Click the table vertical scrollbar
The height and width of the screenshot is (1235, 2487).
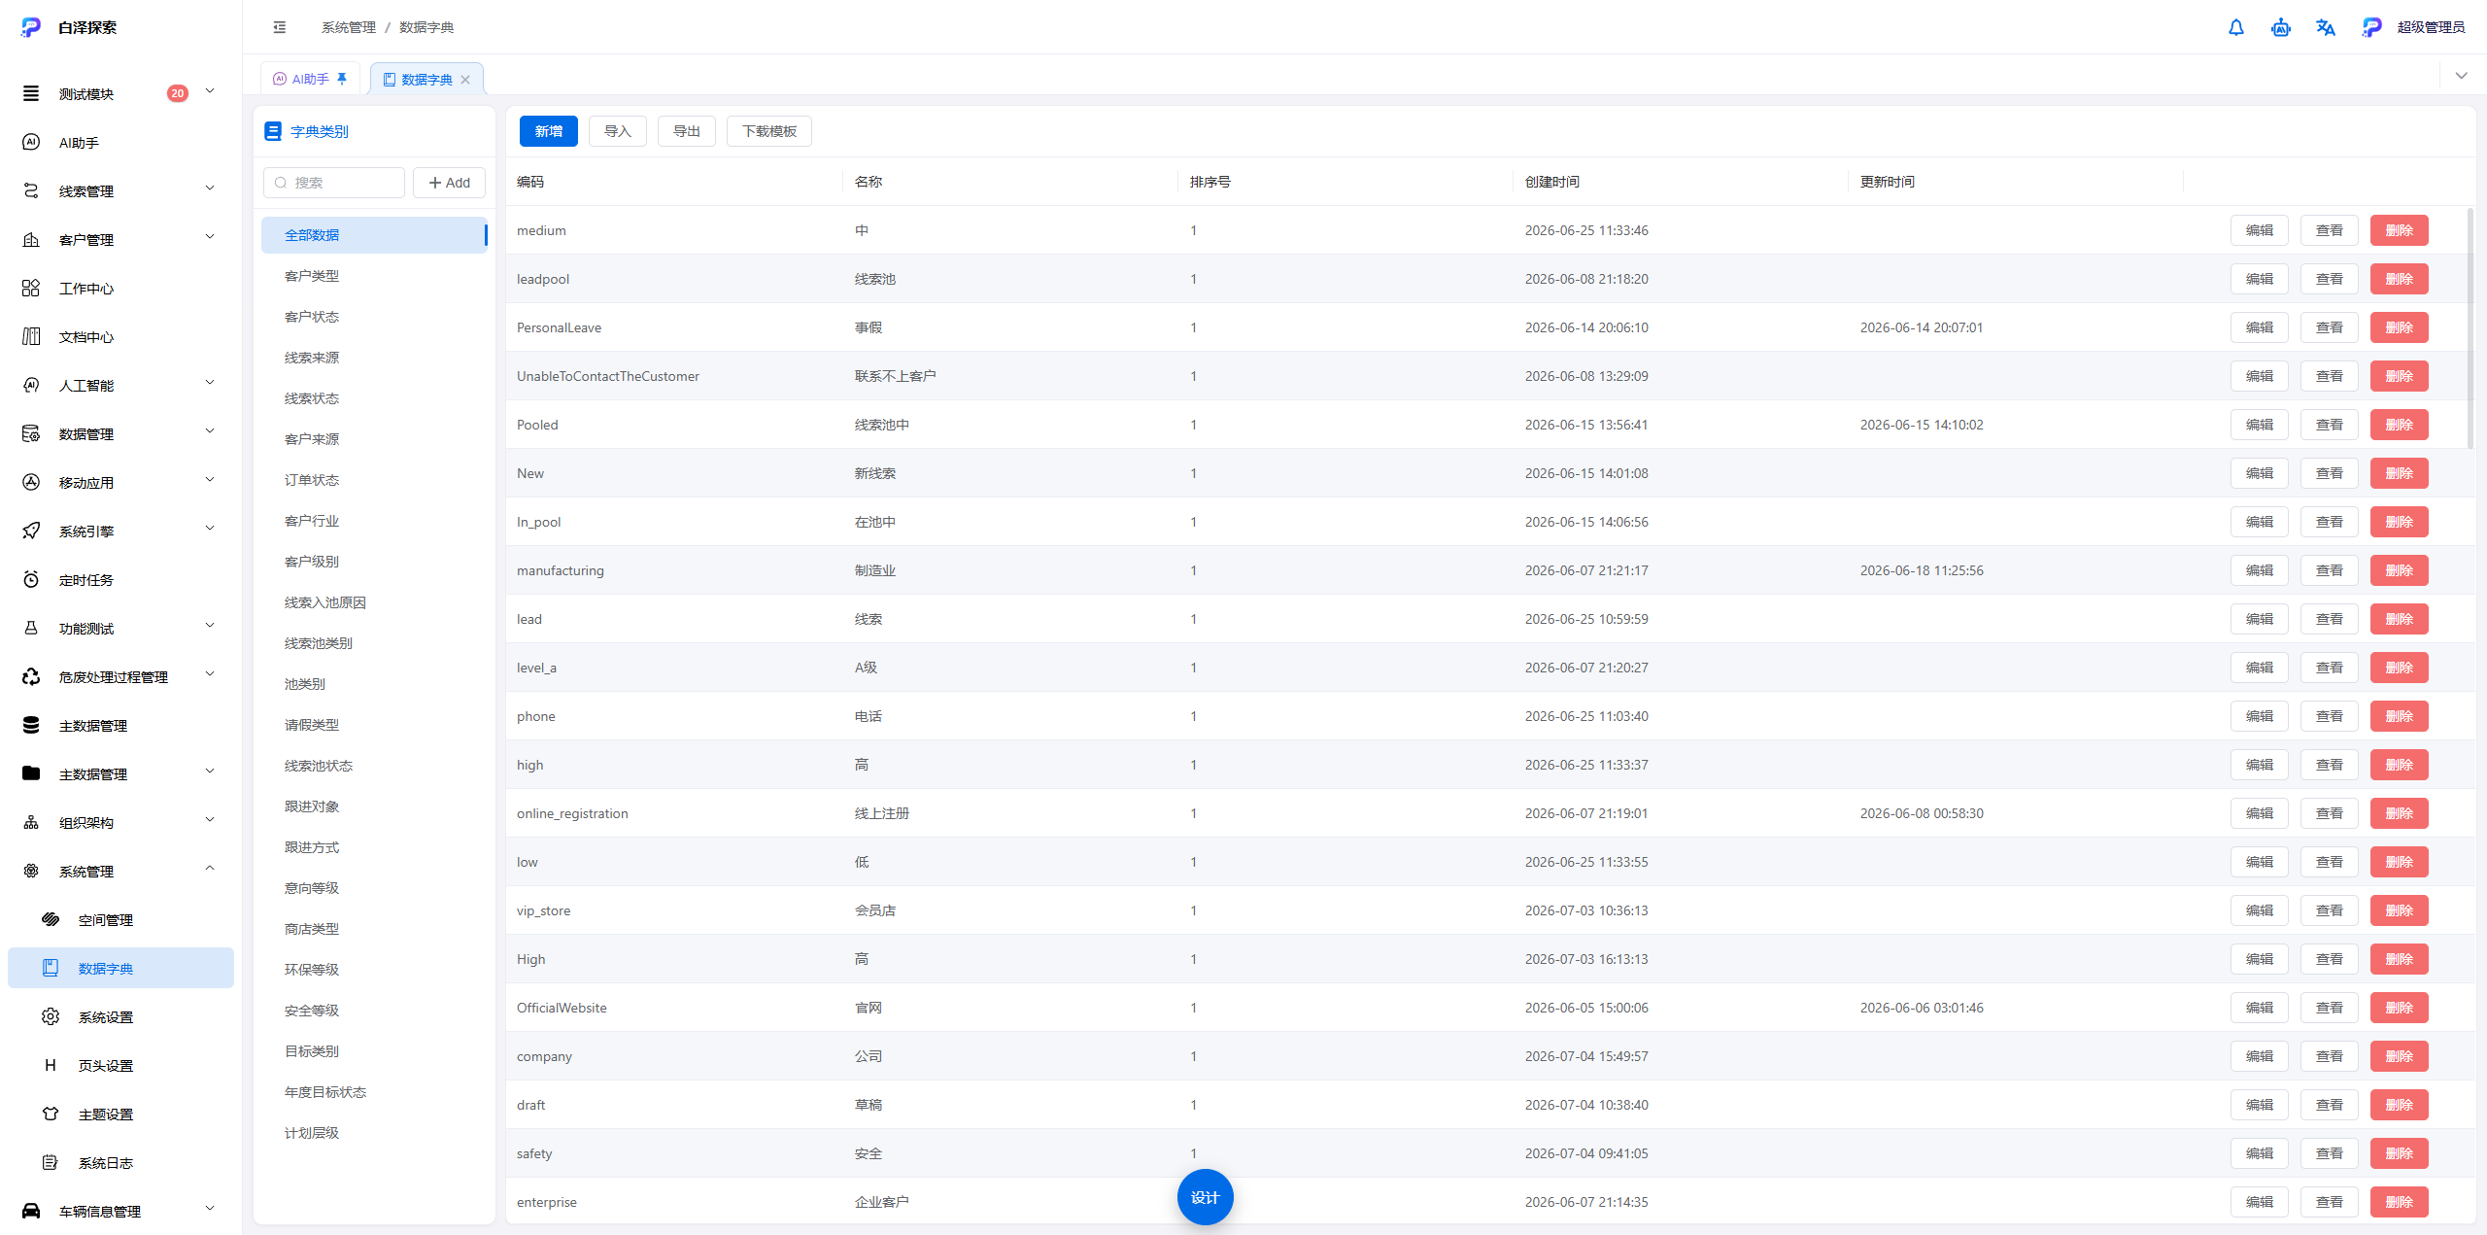2470,327
